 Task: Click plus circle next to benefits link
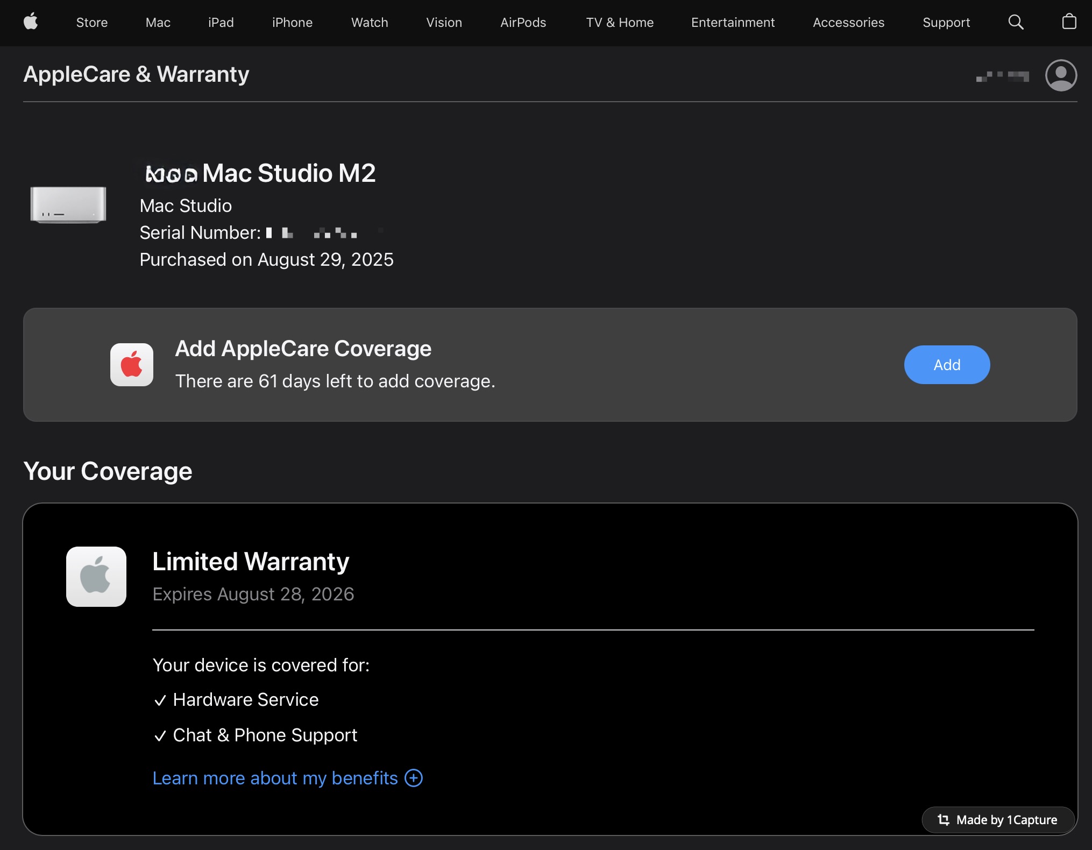click(414, 778)
